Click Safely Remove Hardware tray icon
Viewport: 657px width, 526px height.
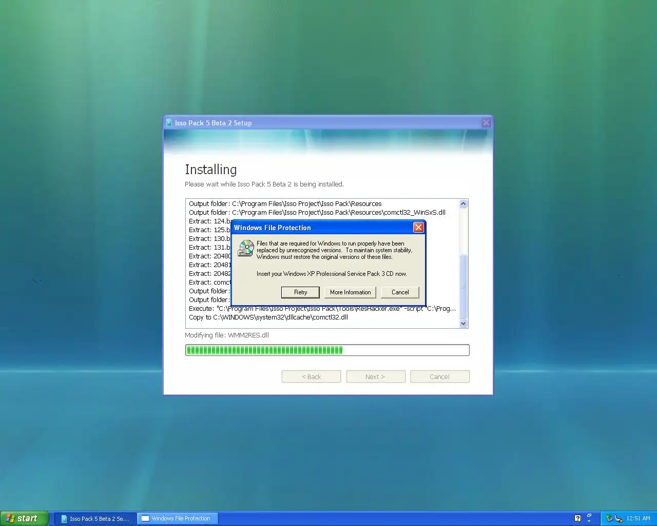pyautogui.click(x=609, y=518)
